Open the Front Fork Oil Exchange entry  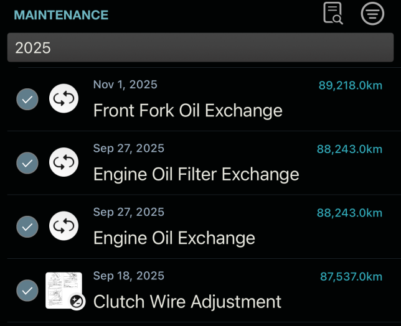pos(187,111)
